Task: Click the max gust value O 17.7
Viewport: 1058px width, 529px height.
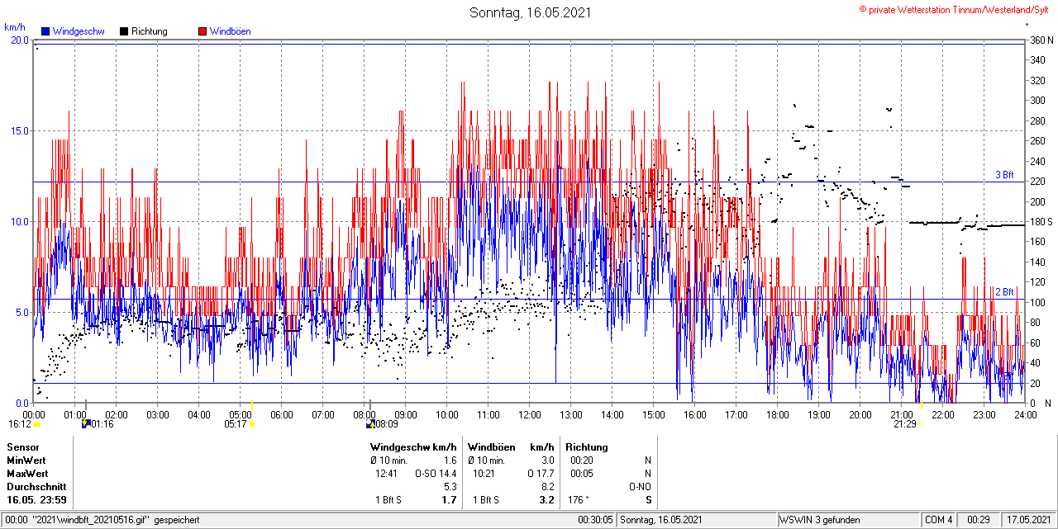Action: [x=541, y=473]
